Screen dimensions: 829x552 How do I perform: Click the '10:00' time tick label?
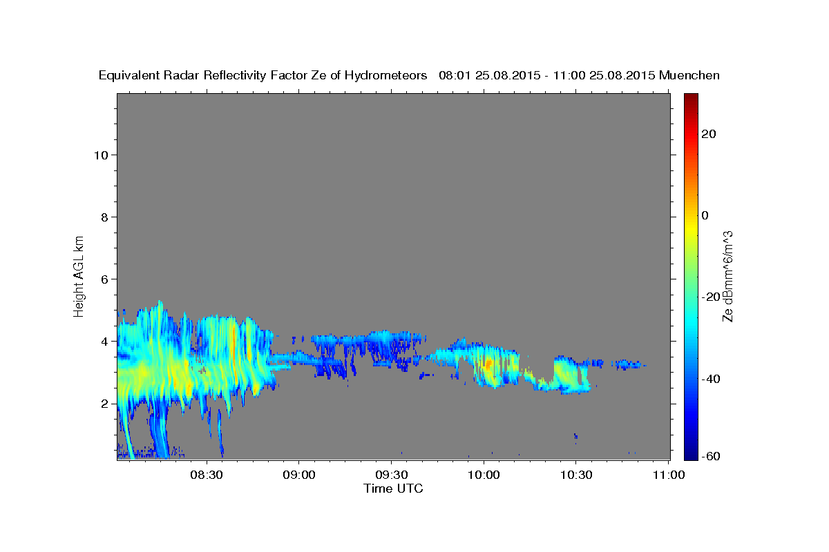pyautogui.click(x=484, y=475)
